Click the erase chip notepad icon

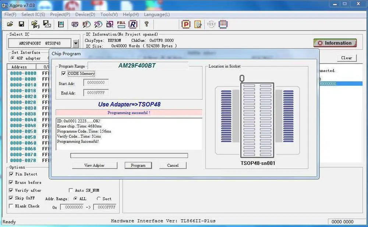(x=198, y=24)
